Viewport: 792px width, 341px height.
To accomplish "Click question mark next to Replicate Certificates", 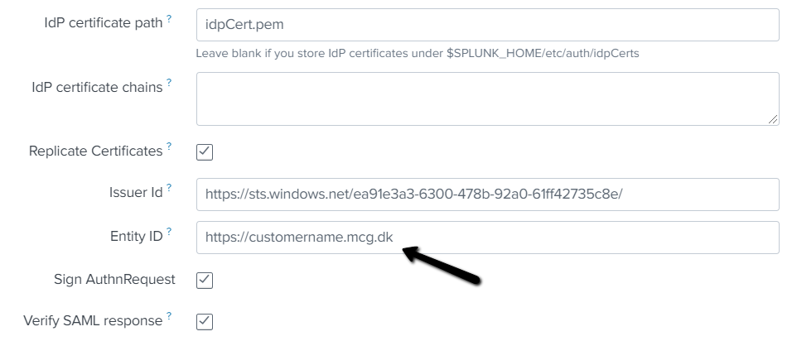I will (170, 146).
